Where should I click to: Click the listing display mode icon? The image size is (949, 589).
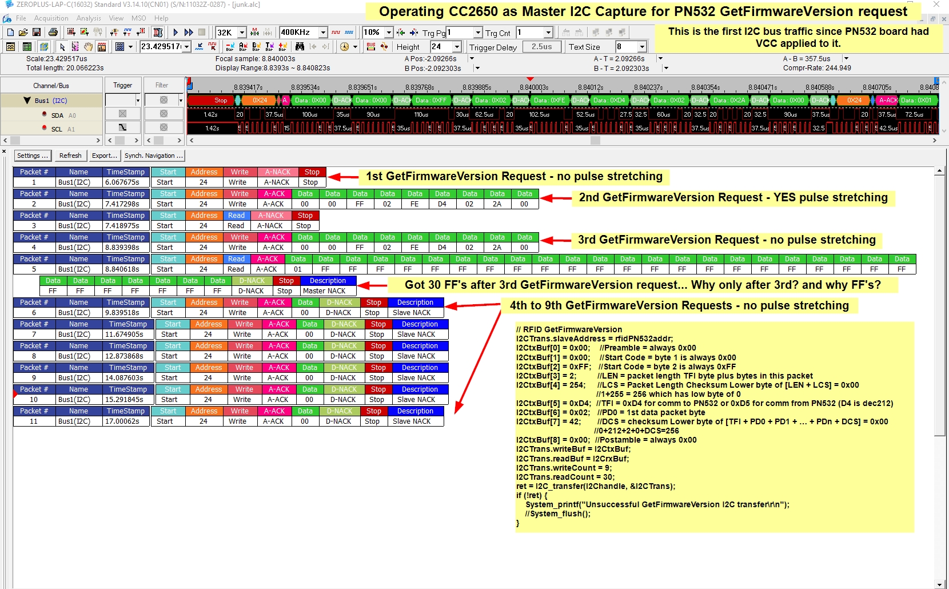pos(27,47)
